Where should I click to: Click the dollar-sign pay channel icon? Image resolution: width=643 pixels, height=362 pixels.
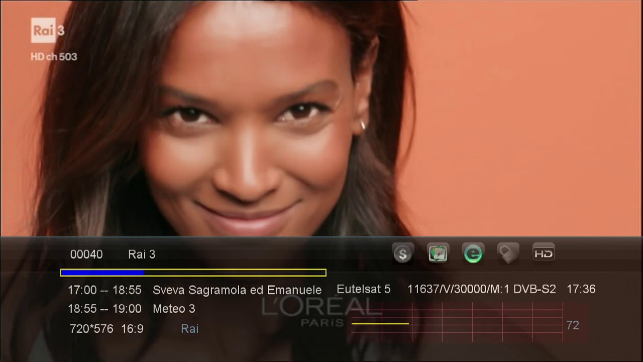[x=403, y=254]
